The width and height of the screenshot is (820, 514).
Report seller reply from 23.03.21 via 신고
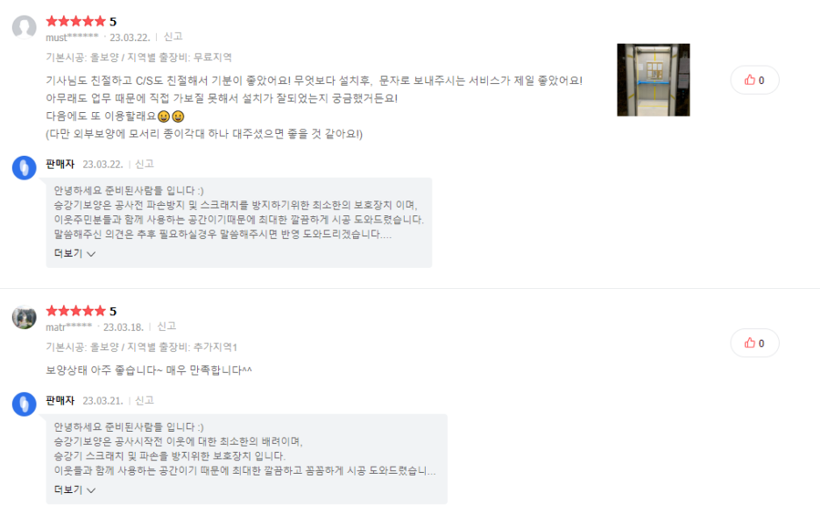145,400
